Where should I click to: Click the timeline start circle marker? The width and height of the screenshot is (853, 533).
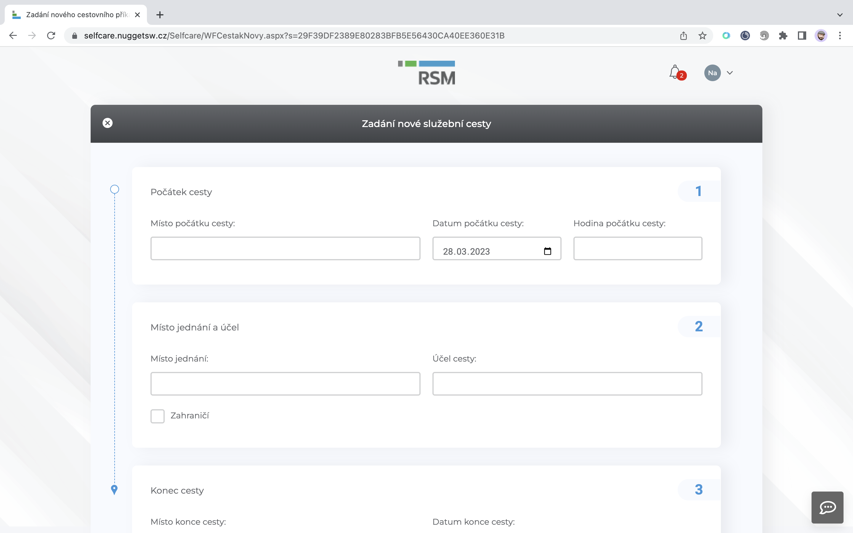point(115,189)
